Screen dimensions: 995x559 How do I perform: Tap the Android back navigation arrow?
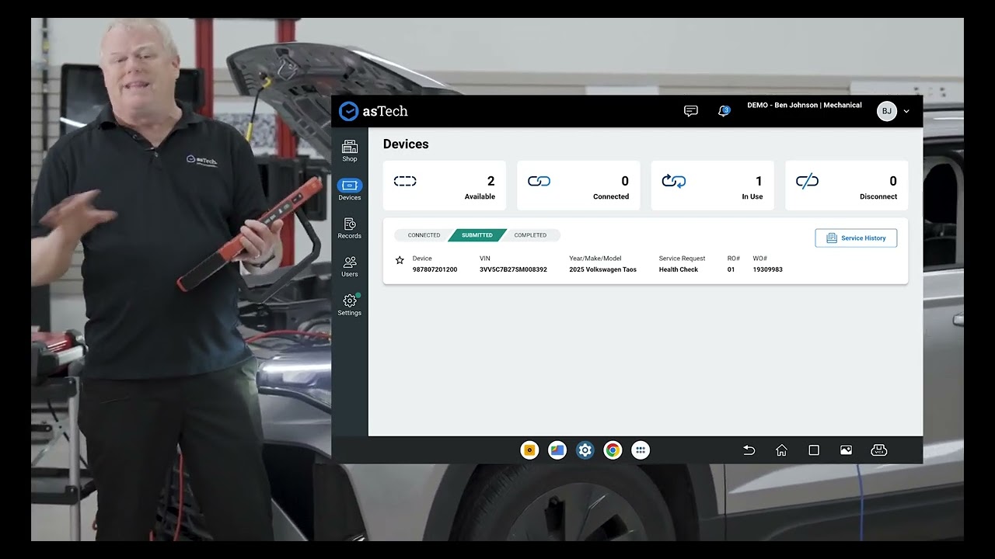[x=749, y=450]
